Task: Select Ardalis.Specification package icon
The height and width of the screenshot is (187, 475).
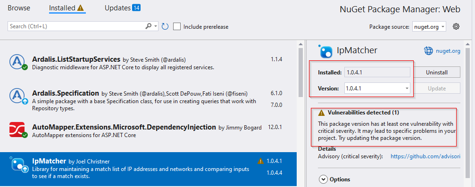Action: (18, 96)
